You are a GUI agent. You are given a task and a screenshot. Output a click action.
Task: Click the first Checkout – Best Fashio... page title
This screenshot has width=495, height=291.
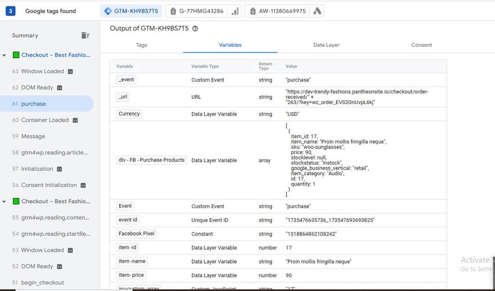pos(56,55)
